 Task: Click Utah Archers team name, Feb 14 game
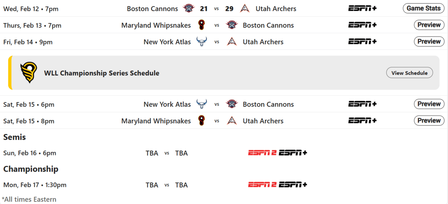tap(263, 42)
